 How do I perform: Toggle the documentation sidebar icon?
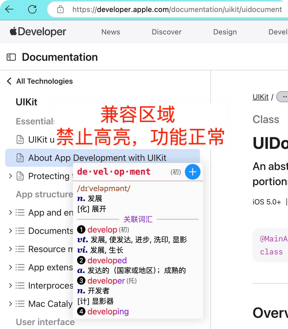[x=11, y=57]
